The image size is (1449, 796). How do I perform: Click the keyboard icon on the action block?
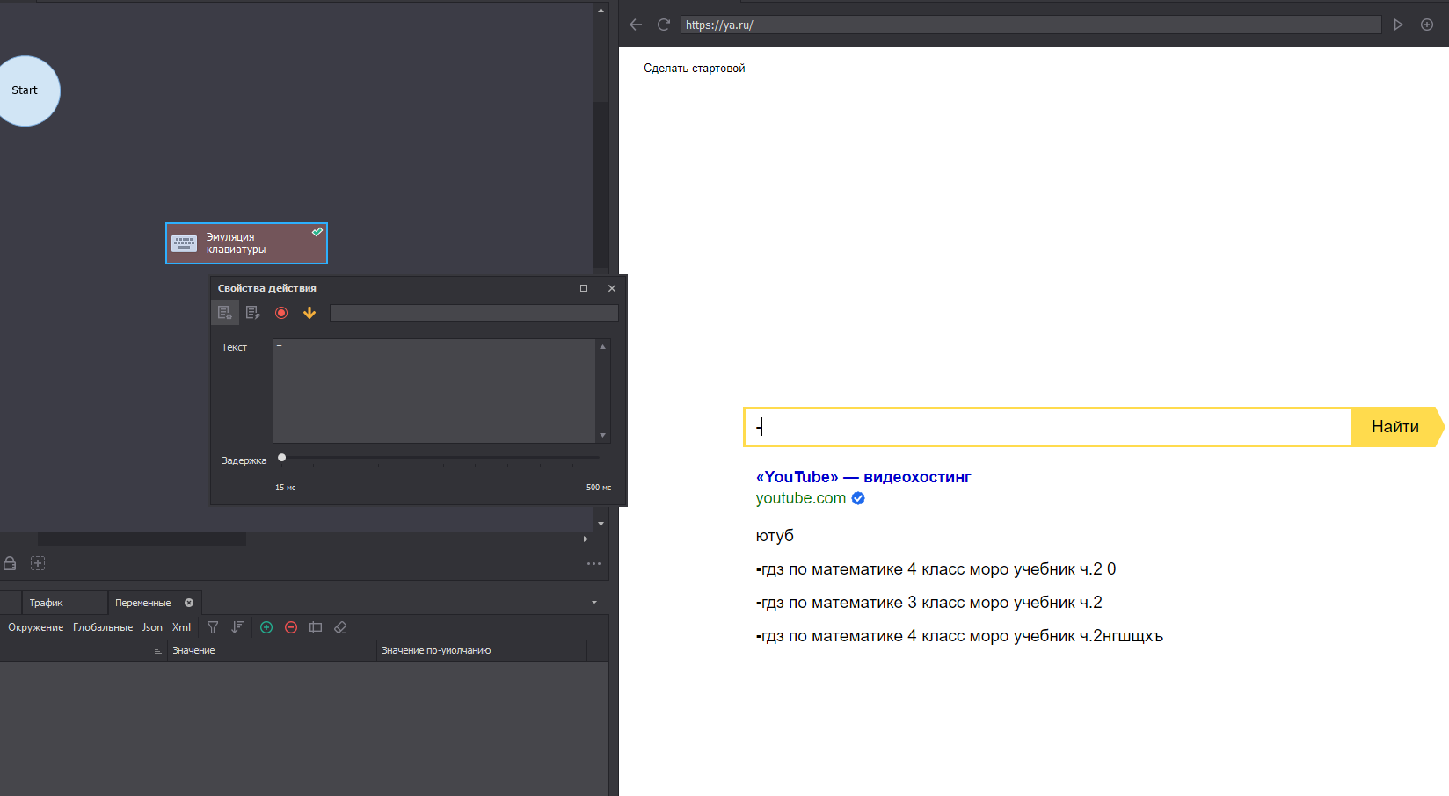click(185, 243)
